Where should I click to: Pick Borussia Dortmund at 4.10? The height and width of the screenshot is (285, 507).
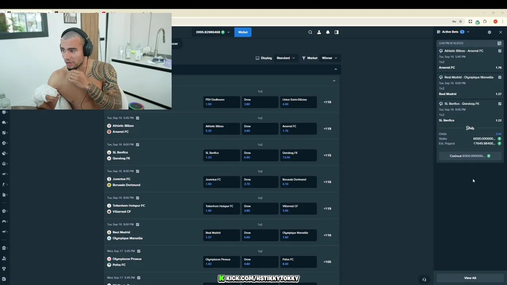(x=298, y=182)
